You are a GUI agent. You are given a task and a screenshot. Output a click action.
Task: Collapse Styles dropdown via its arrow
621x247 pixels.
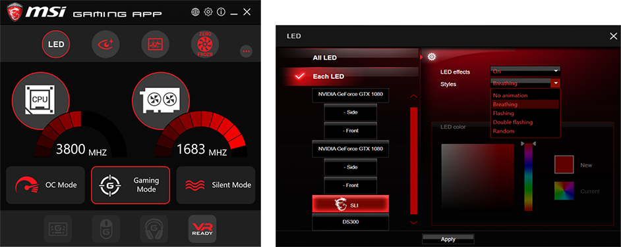(556, 83)
